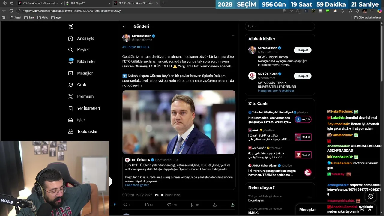Click the Ara search field
The height and width of the screenshot is (216, 384).
click(280, 26)
